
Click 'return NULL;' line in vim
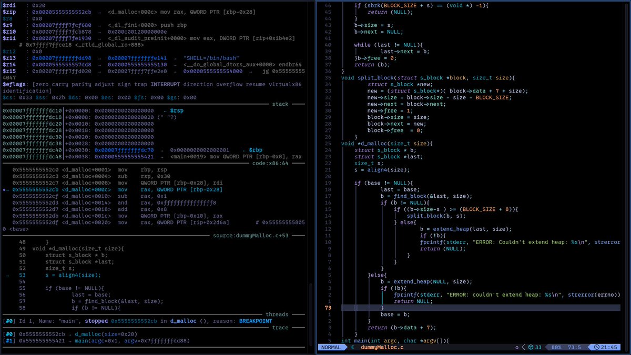tap(413, 301)
